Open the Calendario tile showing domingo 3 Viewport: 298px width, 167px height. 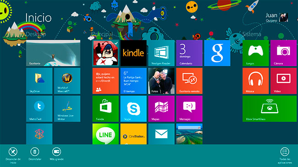pos(189,53)
